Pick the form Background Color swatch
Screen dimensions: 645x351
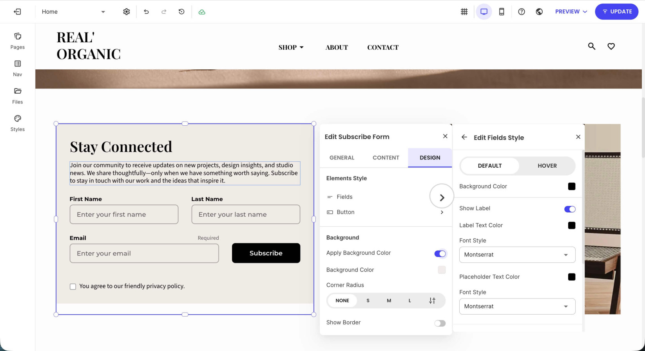click(x=442, y=270)
